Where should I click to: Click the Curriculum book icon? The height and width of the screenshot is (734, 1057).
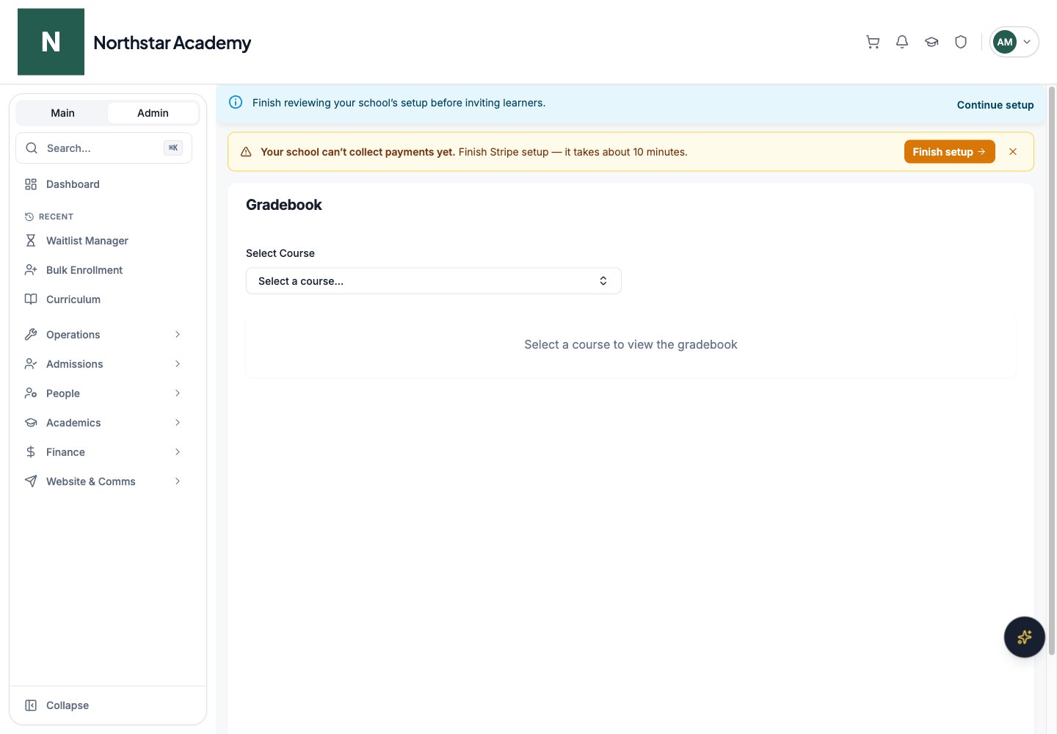[31, 299]
